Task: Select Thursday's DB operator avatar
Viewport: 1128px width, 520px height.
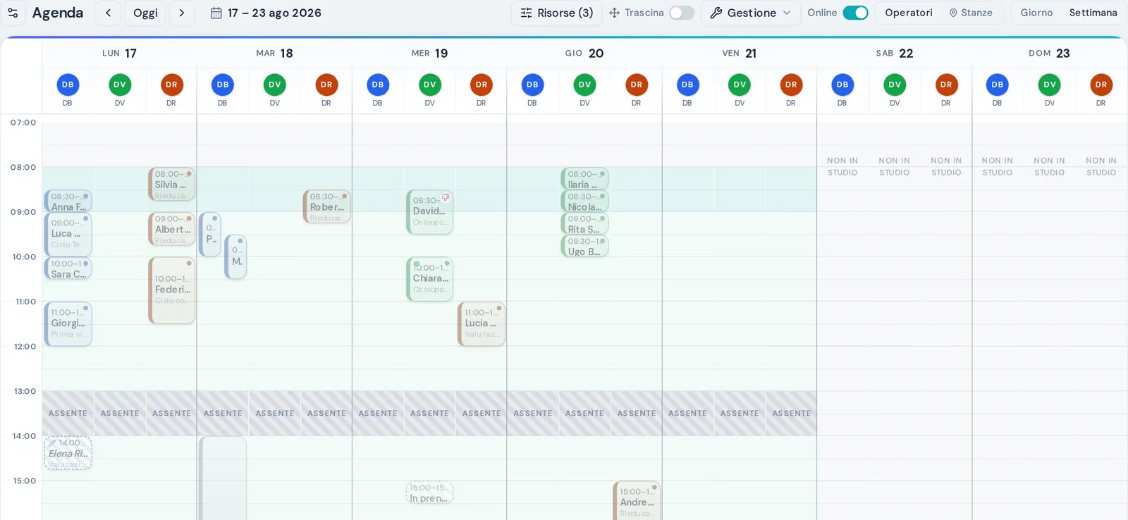Action: pyautogui.click(x=532, y=85)
